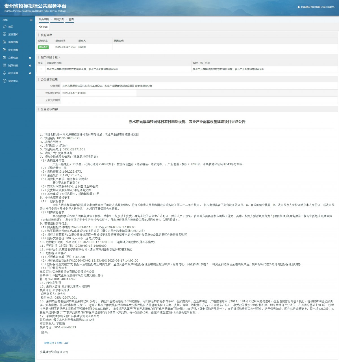
Task: Click the 帐户设置 person icon
Action: 5,73
